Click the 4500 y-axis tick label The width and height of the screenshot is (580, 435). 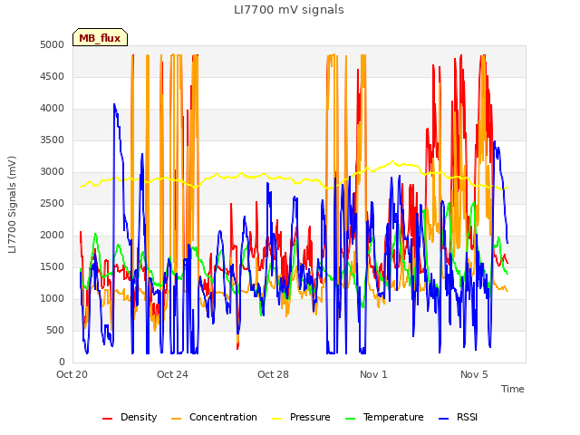tap(53, 76)
